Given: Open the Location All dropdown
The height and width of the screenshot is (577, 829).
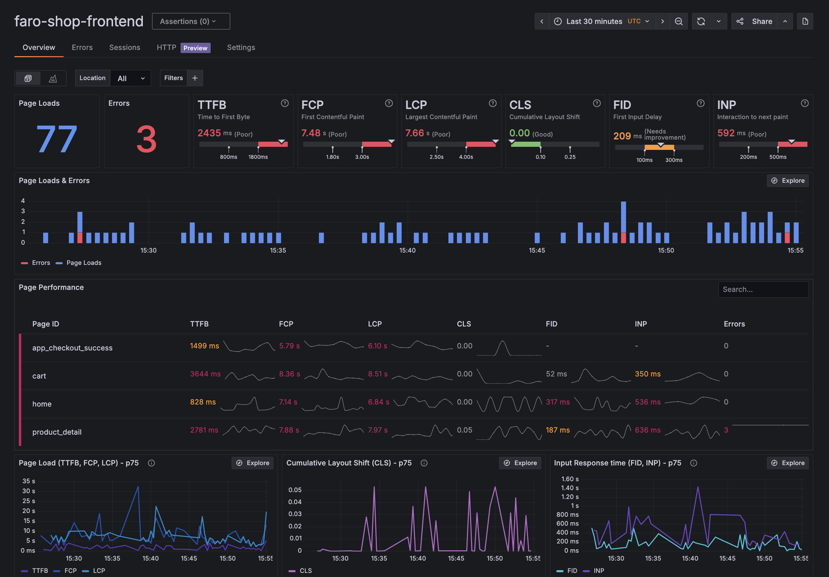Looking at the screenshot, I should pos(130,78).
